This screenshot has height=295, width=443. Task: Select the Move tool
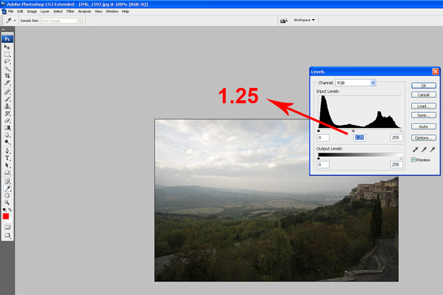(7, 47)
